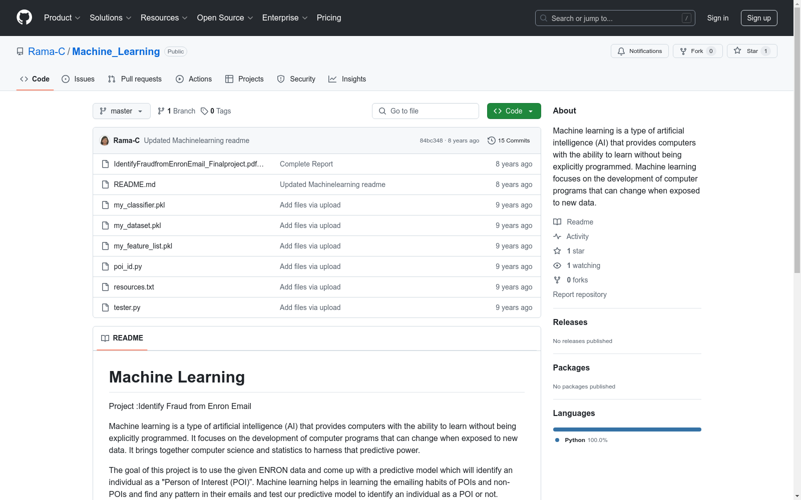Click the Python language bar
The height and width of the screenshot is (500, 801).
coord(627,429)
